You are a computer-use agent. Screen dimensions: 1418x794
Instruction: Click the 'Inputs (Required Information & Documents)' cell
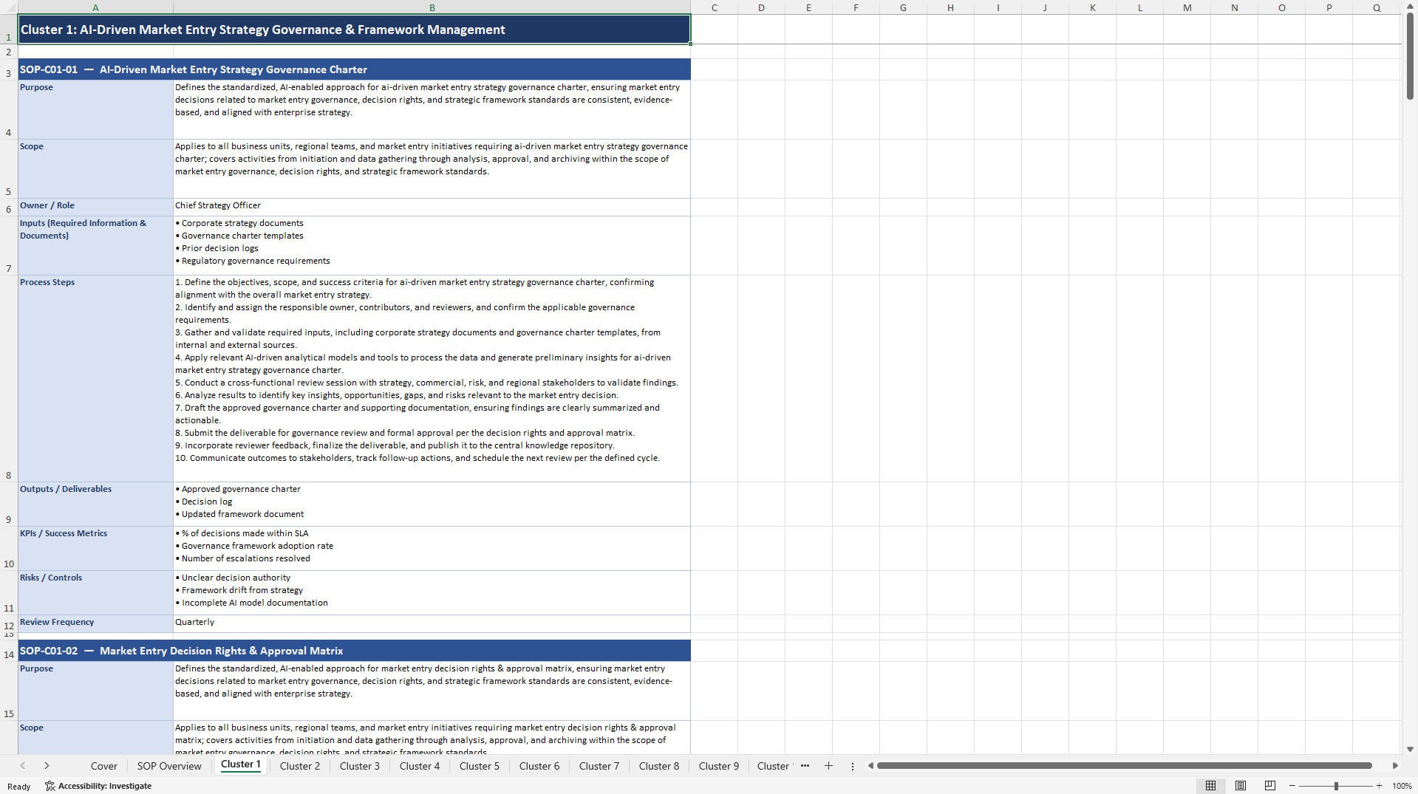95,245
